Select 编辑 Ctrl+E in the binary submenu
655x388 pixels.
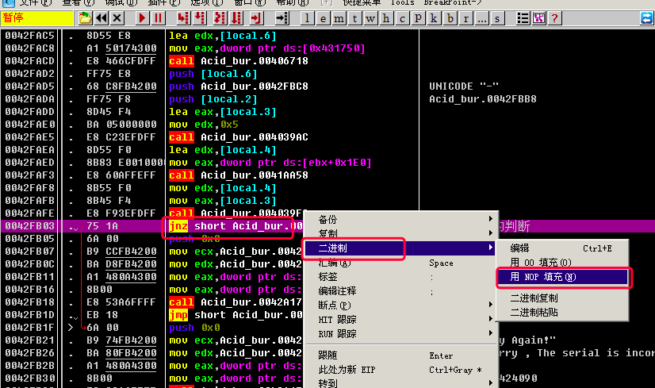[562, 248]
